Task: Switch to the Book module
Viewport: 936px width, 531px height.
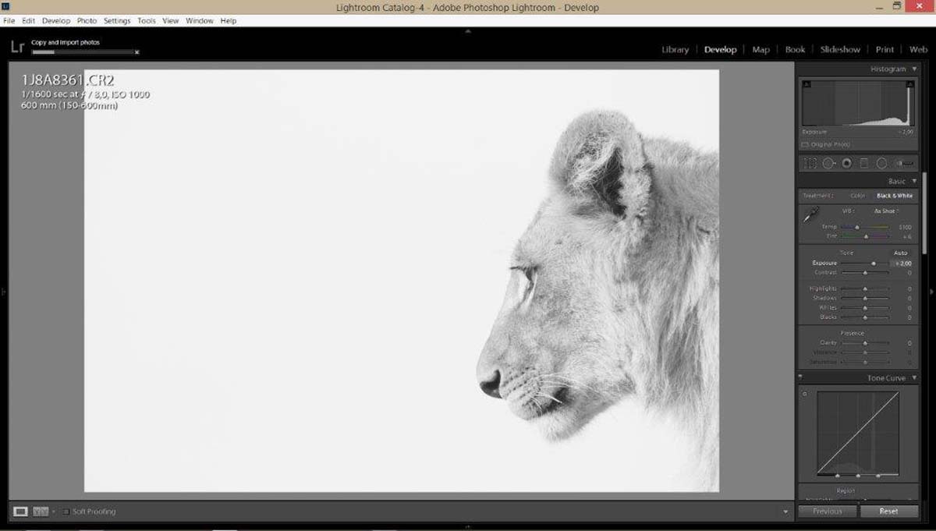Action: (x=795, y=49)
